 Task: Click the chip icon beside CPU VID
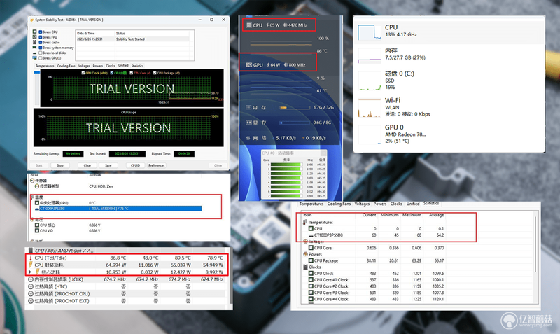point(37,231)
